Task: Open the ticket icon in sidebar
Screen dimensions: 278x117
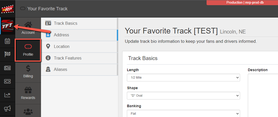Action: [x=7, y=81]
